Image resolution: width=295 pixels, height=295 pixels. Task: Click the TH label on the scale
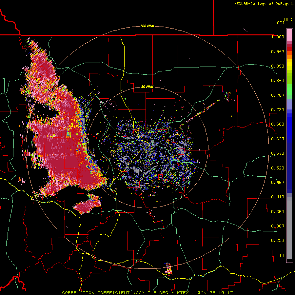(282, 255)
